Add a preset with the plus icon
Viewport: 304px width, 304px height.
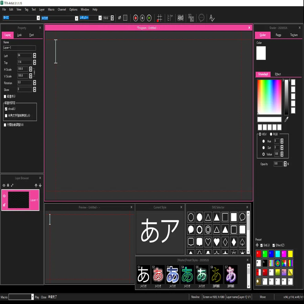pyautogui.click(x=257, y=245)
